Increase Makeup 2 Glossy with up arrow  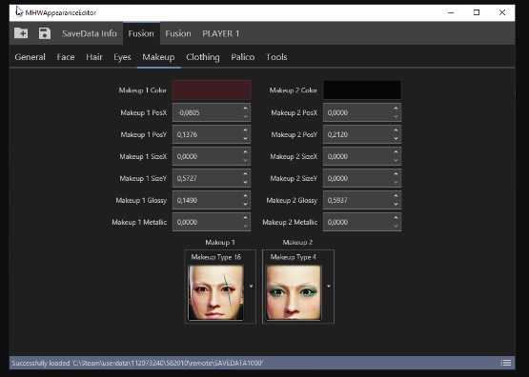coord(396,196)
